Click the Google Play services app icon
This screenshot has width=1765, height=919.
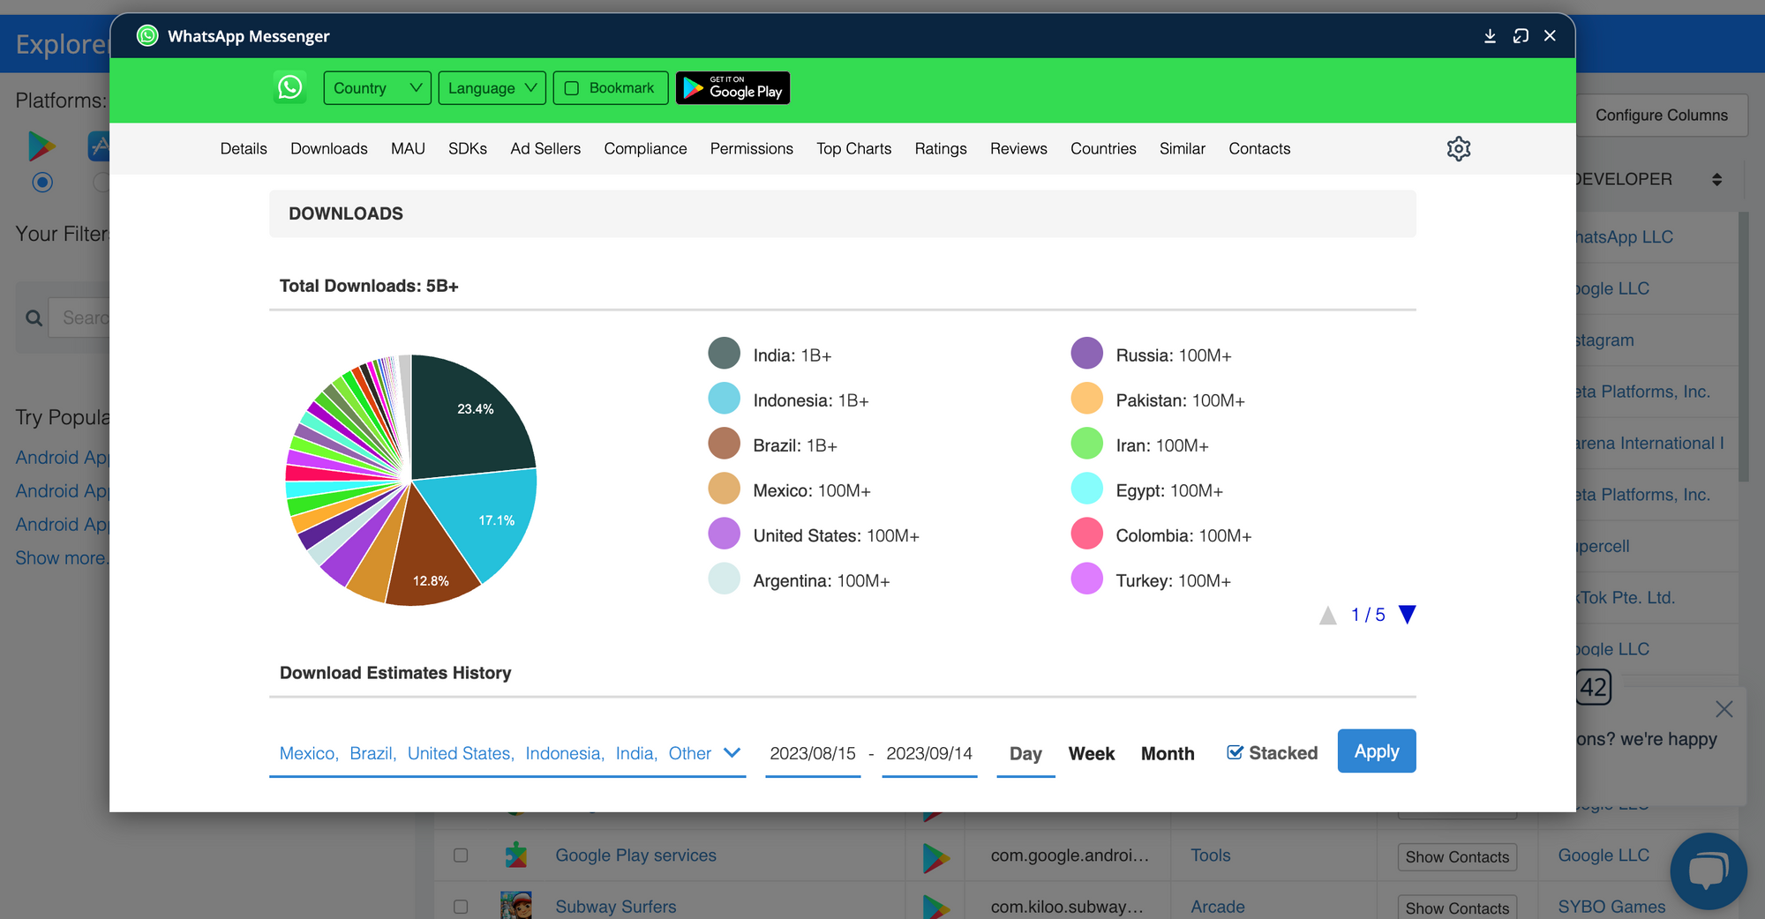516,855
